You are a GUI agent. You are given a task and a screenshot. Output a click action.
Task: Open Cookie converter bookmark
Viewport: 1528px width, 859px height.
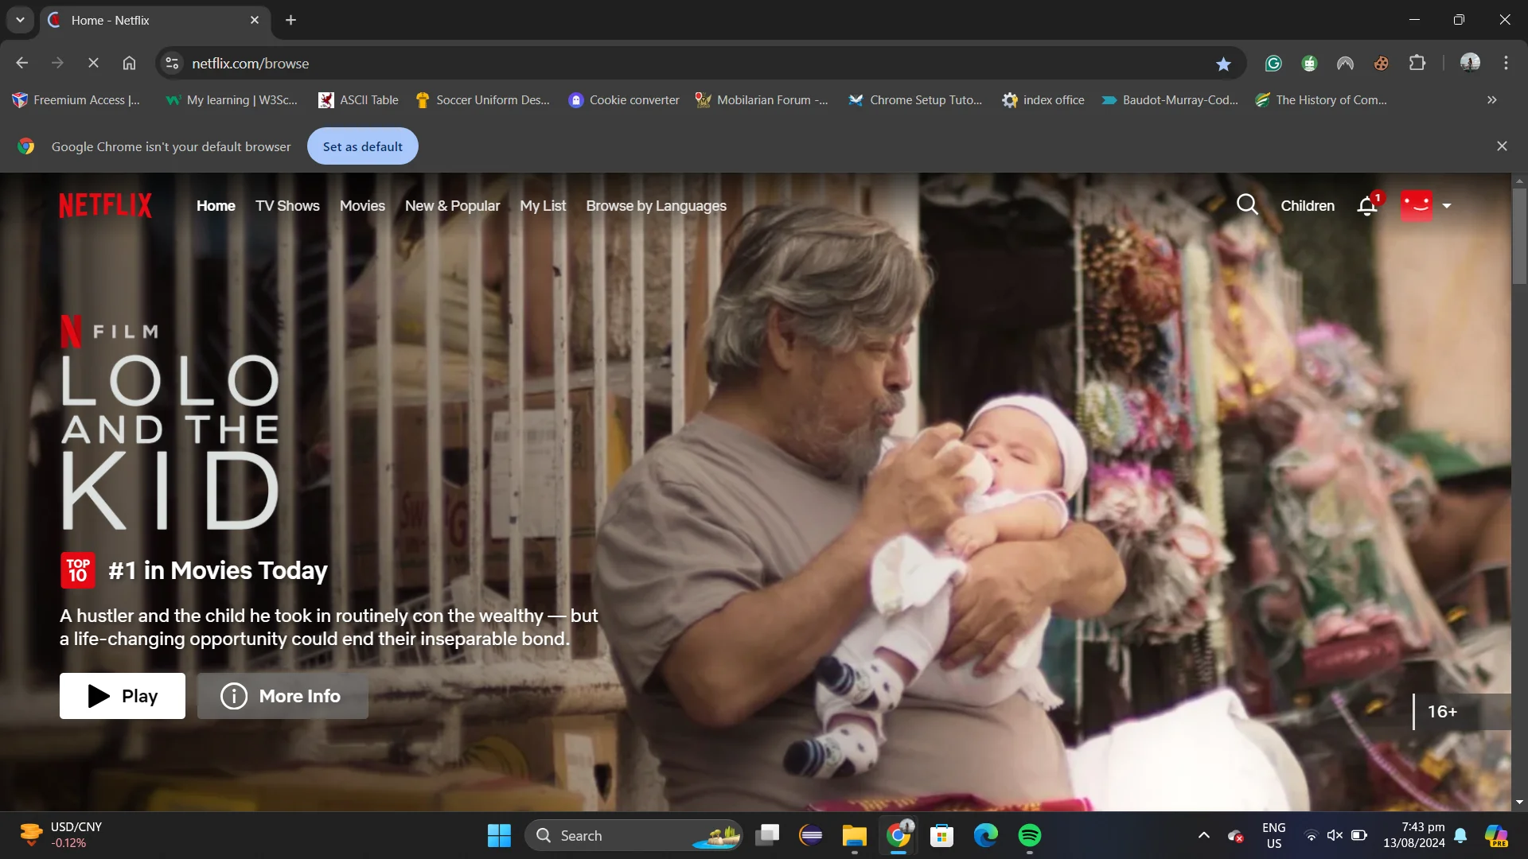624,100
